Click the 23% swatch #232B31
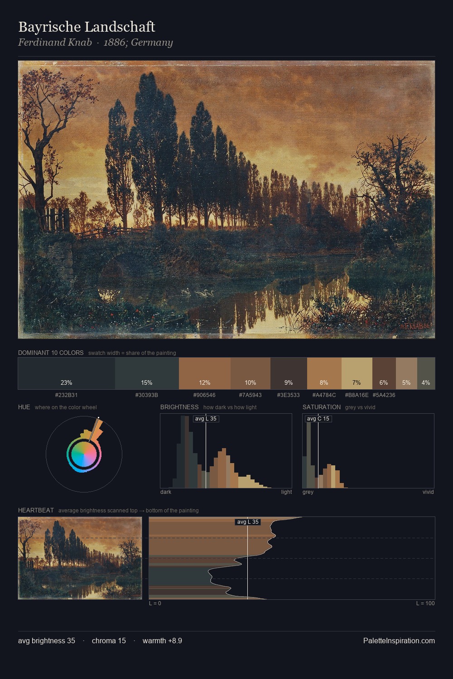Screen dimensions: 453x679 click(x=67, y=373)
